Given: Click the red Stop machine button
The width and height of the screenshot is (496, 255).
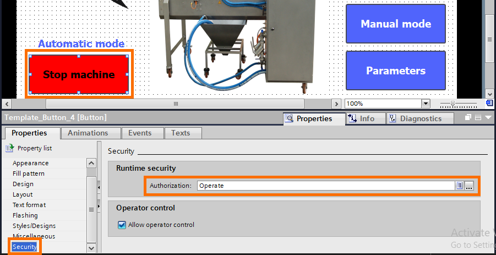Looking at the screenshot, I should [x=79, y=75].
